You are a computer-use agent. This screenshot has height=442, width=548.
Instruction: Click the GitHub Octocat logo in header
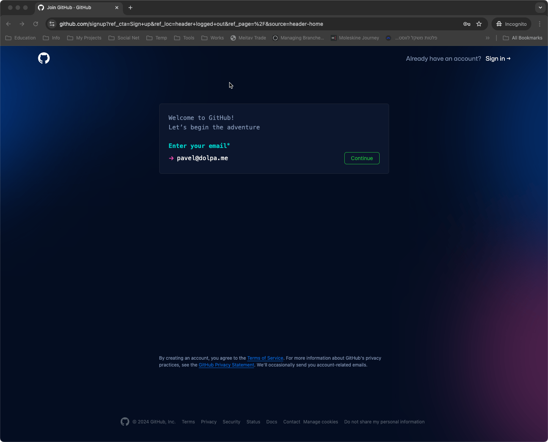pyautogui.click(x=44, y=58)
